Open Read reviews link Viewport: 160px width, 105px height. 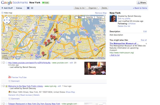tap(26, 95)
